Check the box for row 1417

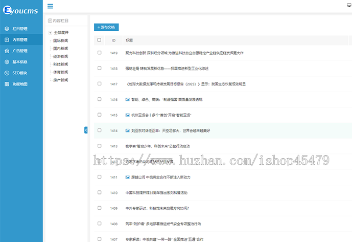click(99, 84)
